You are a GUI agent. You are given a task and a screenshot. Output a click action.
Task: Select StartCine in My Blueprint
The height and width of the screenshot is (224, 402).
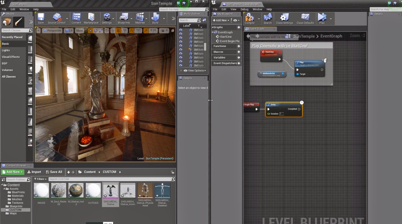pyautogui.click(x=226, y=37)
